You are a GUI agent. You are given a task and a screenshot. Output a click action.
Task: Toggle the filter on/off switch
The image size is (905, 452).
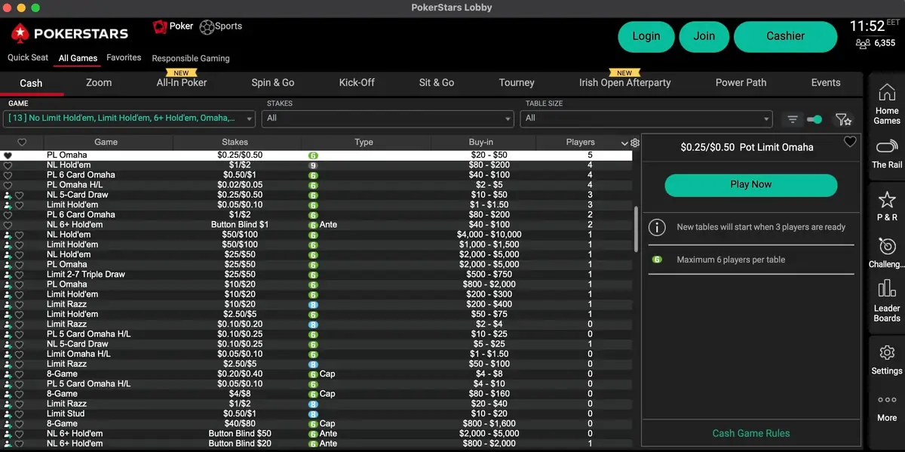coord(814,119)
